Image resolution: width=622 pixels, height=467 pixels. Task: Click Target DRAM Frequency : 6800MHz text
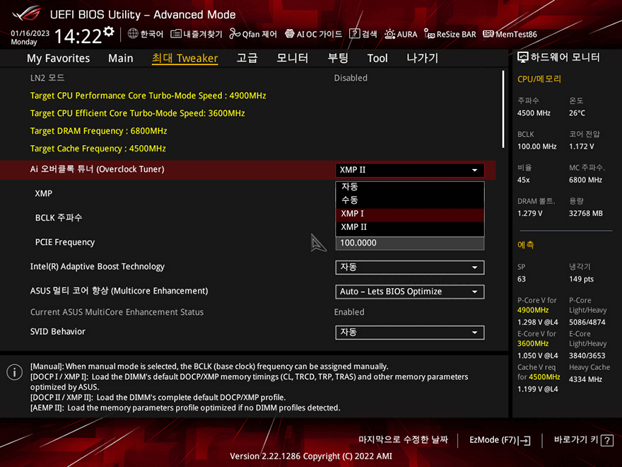[99, 131]
